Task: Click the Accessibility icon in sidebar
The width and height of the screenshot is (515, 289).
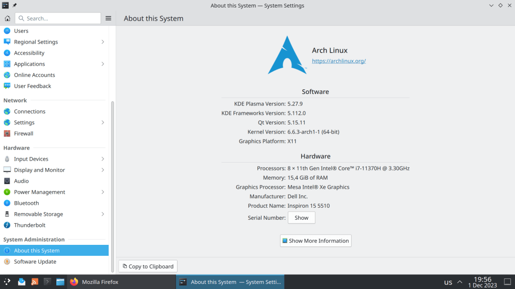Action: click(x=7, y=53)
